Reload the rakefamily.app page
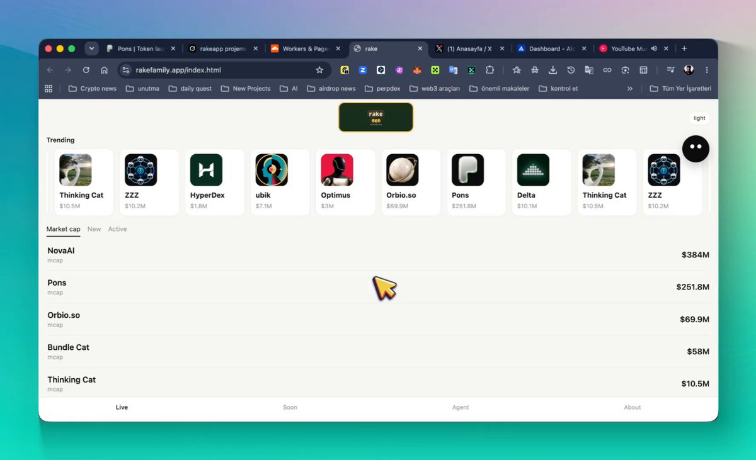Viewport: 756px width, 460px height. (x=86, y=70)
